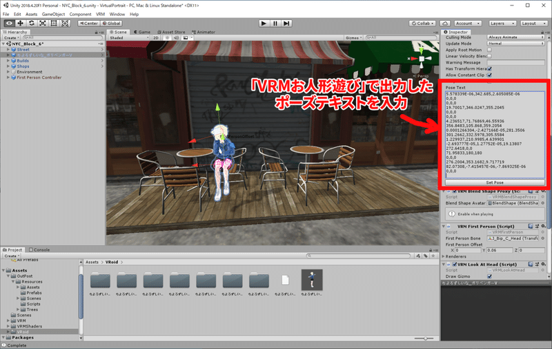Save search favorite star icon
The width and height of the screenshot is (552, 349).
pos(433,256)
